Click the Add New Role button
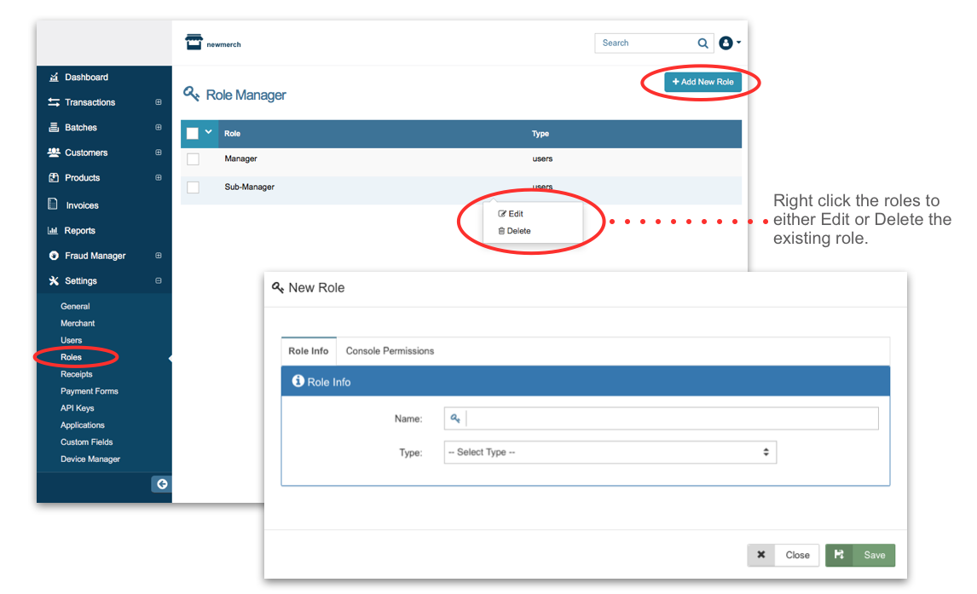Image resolution: width=977 pixels, height=594 pixels. [x=702, y=82]
